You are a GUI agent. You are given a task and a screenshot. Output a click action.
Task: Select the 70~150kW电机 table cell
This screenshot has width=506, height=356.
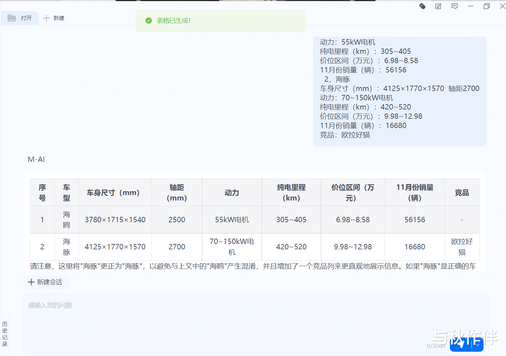(232, 247)
